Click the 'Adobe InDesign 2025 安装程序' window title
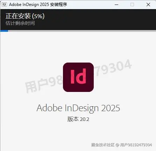Screen dimensions: 156x151 (38, 5)
